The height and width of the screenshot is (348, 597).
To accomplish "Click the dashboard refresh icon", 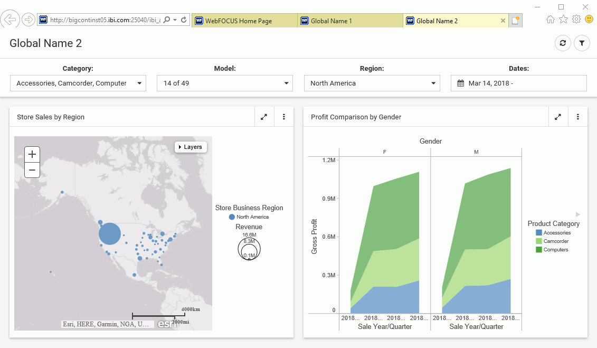I will point(563,43).
